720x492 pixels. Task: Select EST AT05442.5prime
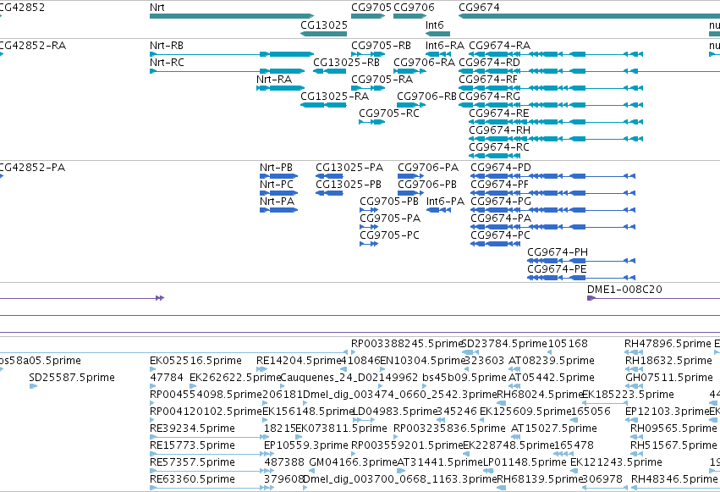coord(552,378)
